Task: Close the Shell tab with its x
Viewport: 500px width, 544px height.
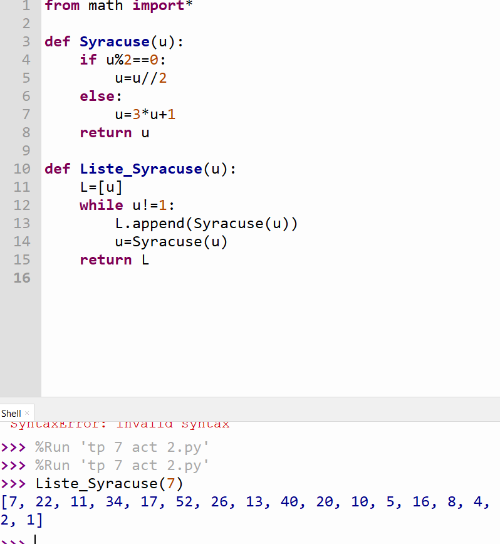Action: pos(28,414)
